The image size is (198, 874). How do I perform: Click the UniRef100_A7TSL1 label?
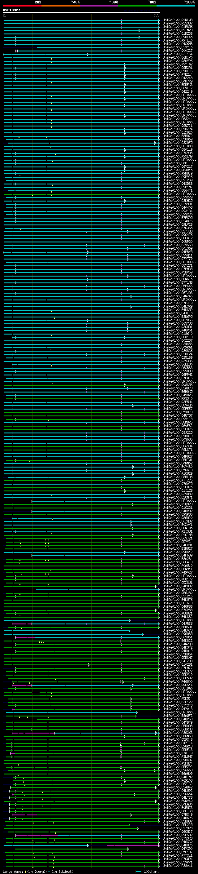point(178,855)
